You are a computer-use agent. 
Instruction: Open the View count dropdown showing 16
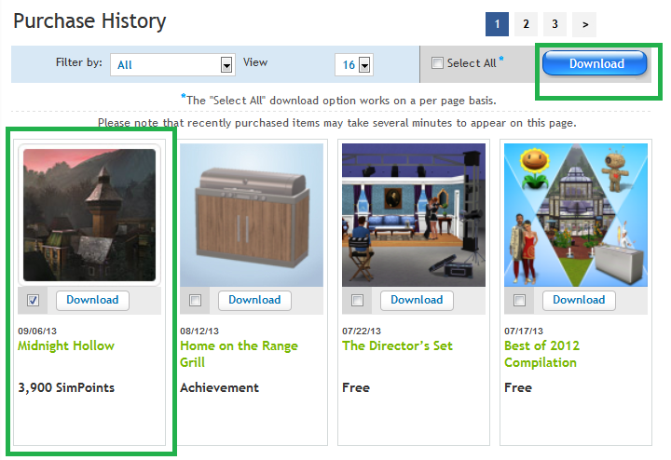click(354, 64)
